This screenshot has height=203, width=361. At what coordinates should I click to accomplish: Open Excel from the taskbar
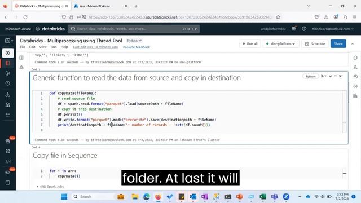pyautogui.click(x=263, y=197)
